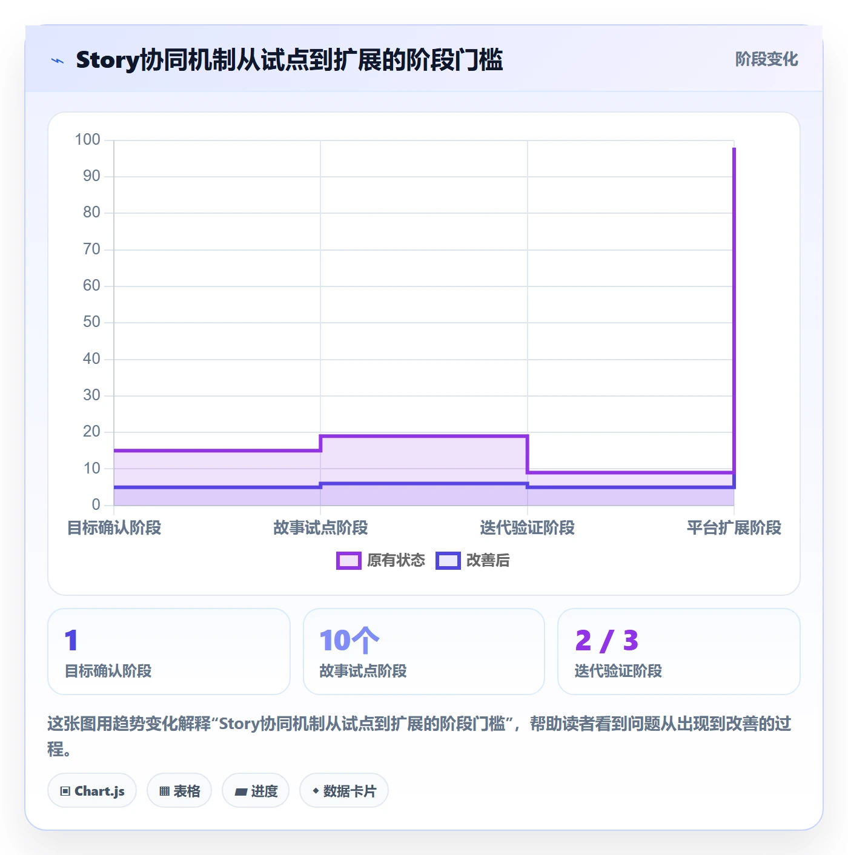This screenshot has width=848, height=855.
Task: Click the y-axis value 0
Action: click(x=96, y=505)
